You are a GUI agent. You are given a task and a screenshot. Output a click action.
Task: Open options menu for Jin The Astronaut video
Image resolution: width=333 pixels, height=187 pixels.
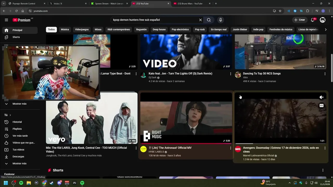[230, 148]
